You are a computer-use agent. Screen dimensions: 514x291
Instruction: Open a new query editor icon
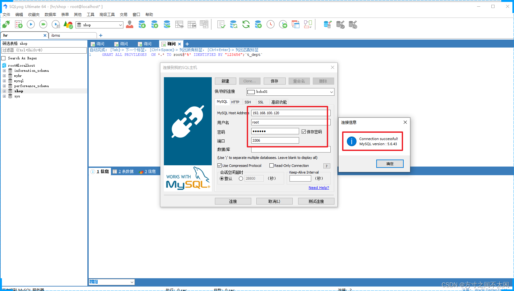click(18, 25)
